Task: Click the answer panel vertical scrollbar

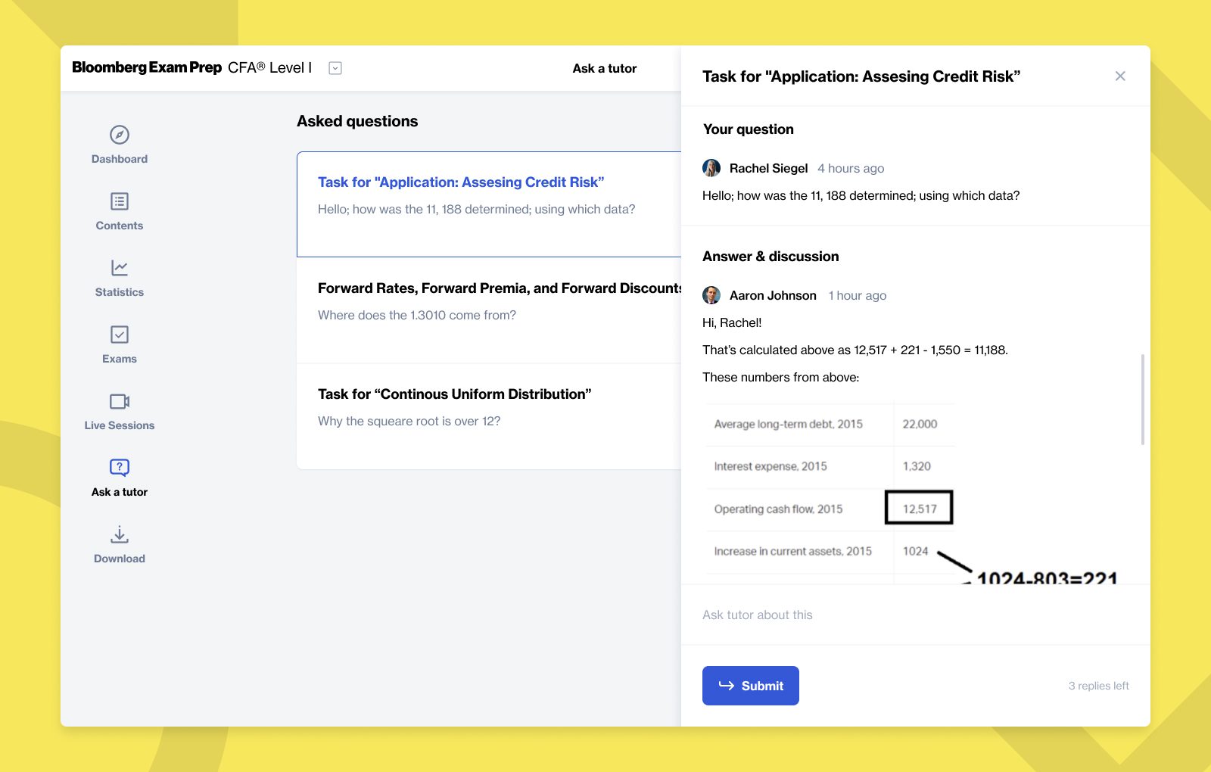Action: (x=1142, y=399)
